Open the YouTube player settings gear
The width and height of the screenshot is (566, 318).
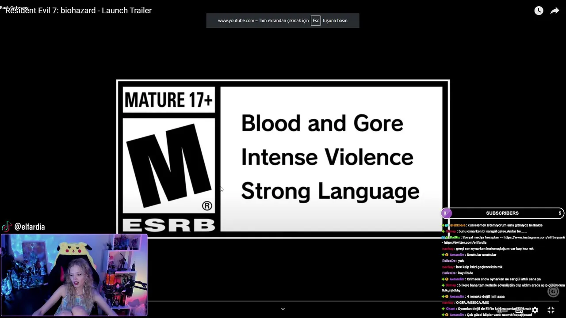coord(535,310)
